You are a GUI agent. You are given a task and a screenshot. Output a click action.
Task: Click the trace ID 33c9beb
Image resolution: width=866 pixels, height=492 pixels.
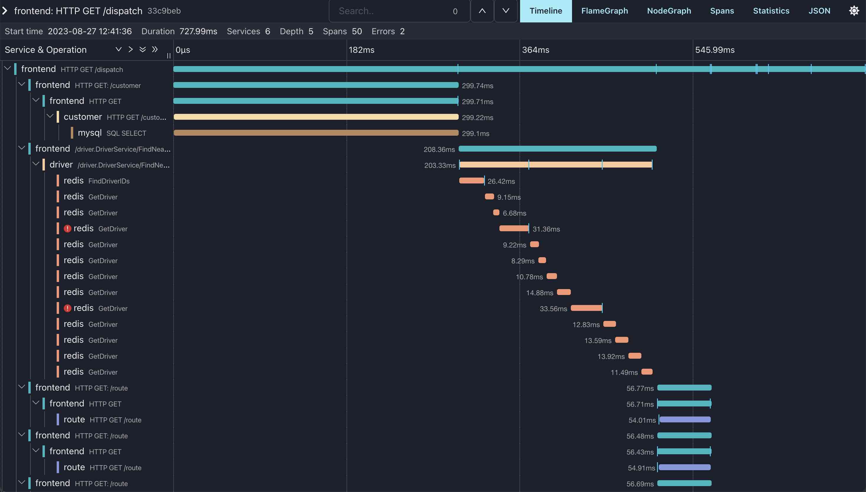click(164, 11)
